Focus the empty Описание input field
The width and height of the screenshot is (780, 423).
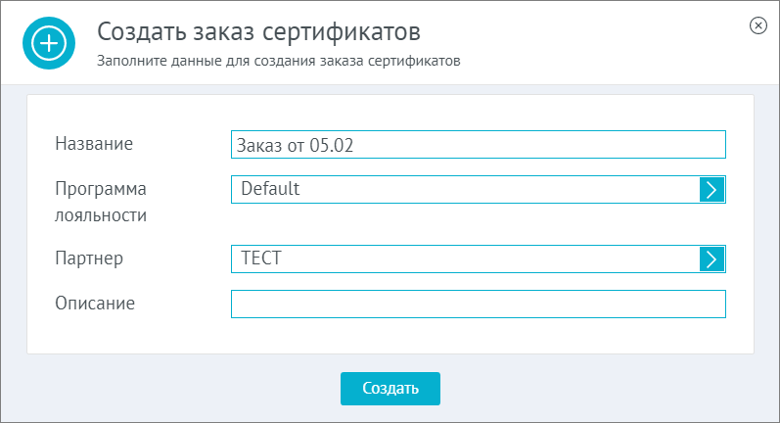479,305
